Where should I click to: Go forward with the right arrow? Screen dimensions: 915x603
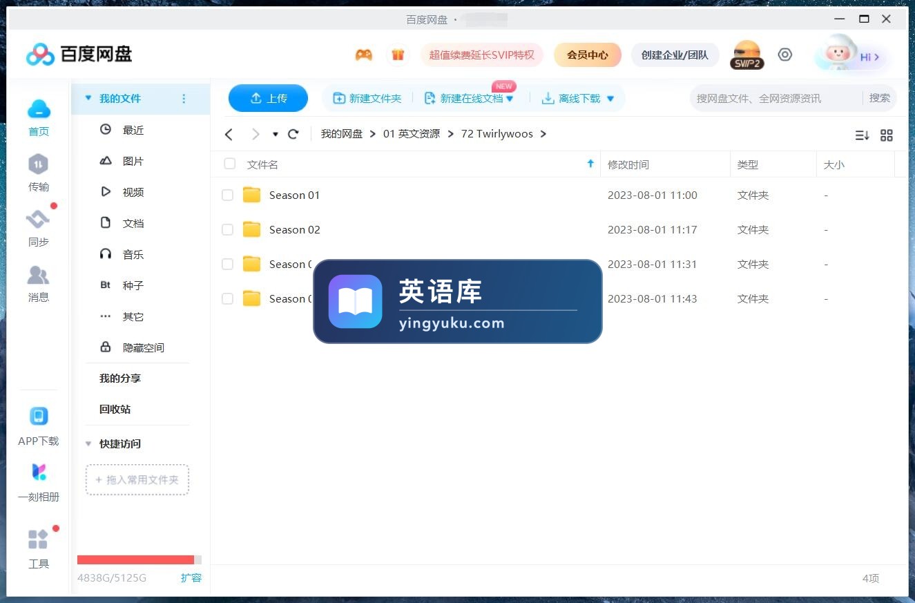pos(256,134)
